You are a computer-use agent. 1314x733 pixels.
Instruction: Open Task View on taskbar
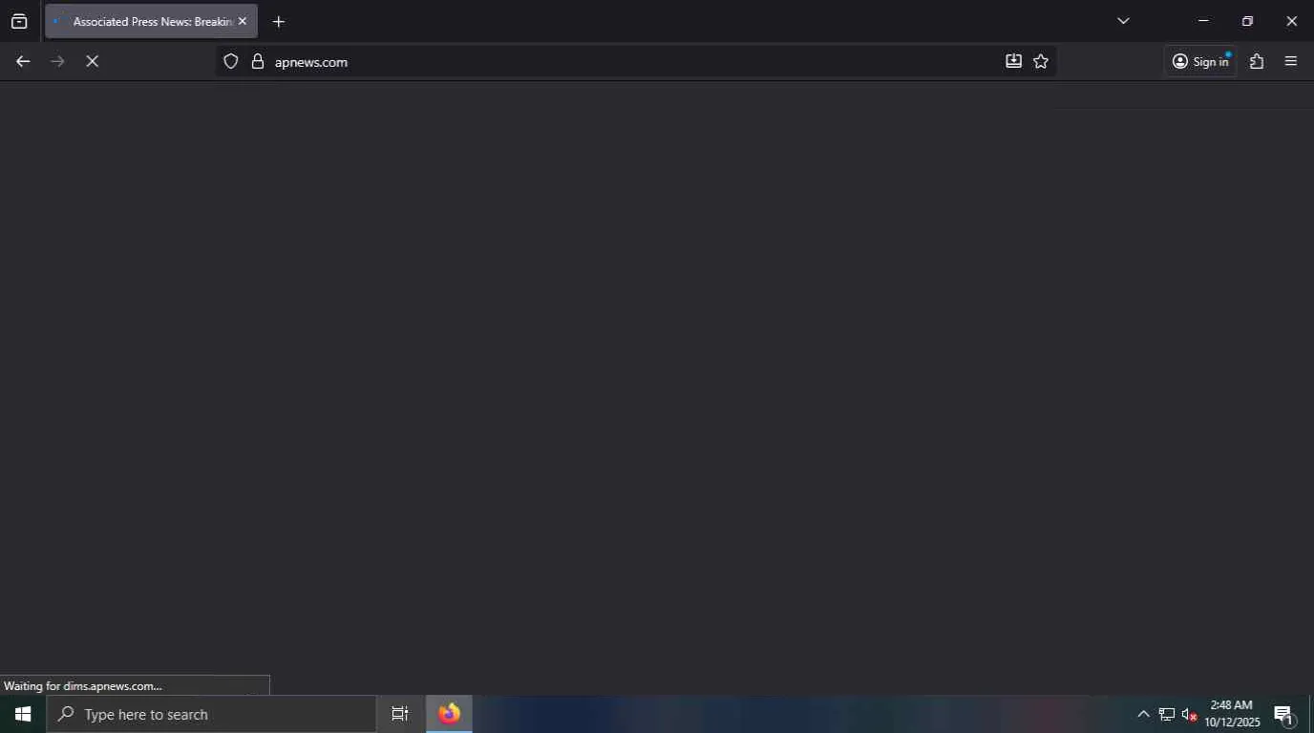click(x=400, y=714)
